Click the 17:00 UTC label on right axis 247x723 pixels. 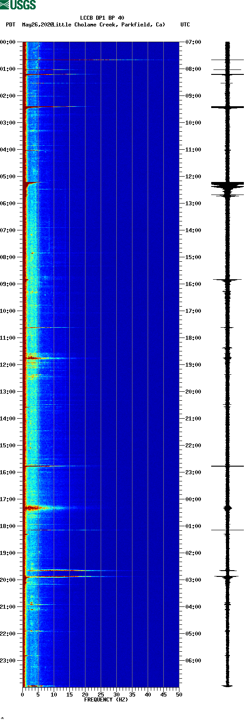tap(193, 311)
